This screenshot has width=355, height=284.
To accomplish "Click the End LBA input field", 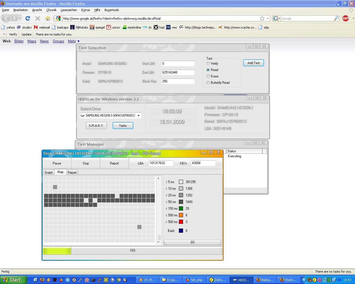I will [x=178, y=72].
